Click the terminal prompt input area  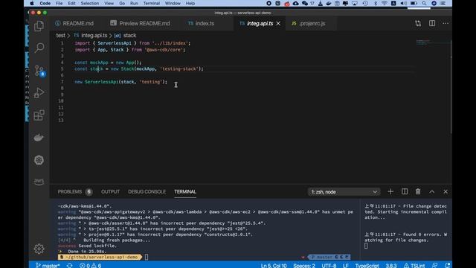(147, 257)
